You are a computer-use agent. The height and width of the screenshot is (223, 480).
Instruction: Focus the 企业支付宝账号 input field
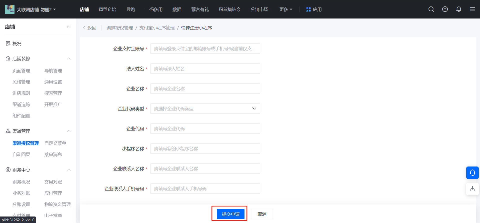pyautogui.click(x=205, y=48)
